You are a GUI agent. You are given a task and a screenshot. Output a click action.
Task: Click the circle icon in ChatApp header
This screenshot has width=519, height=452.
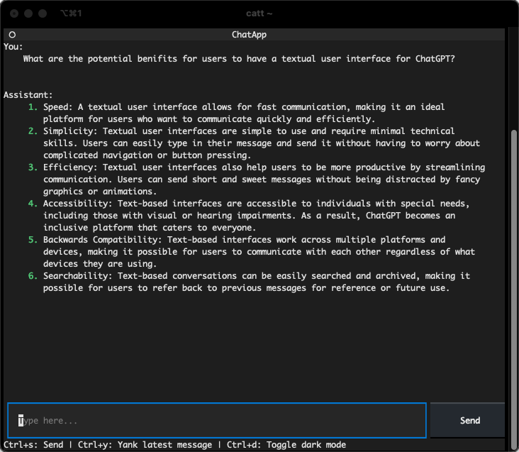(12, 35)
